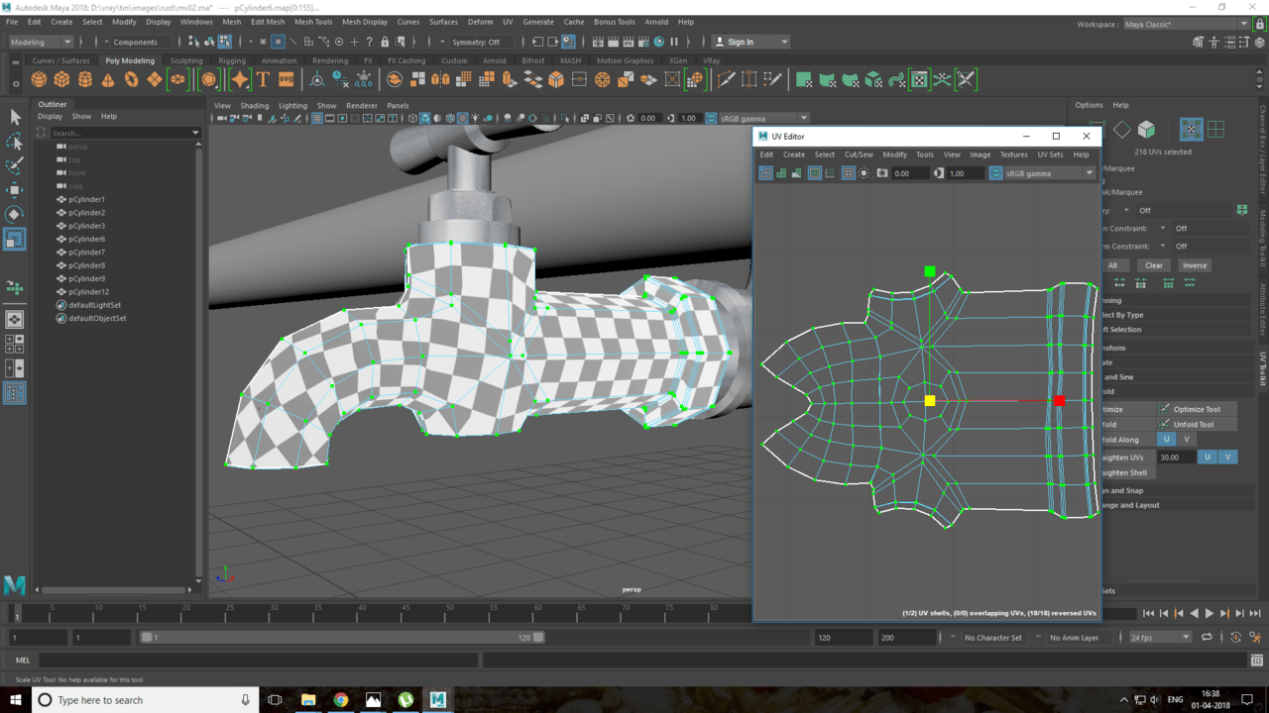Click the polygon sphere shelf icon

click(x=39, y=79)
